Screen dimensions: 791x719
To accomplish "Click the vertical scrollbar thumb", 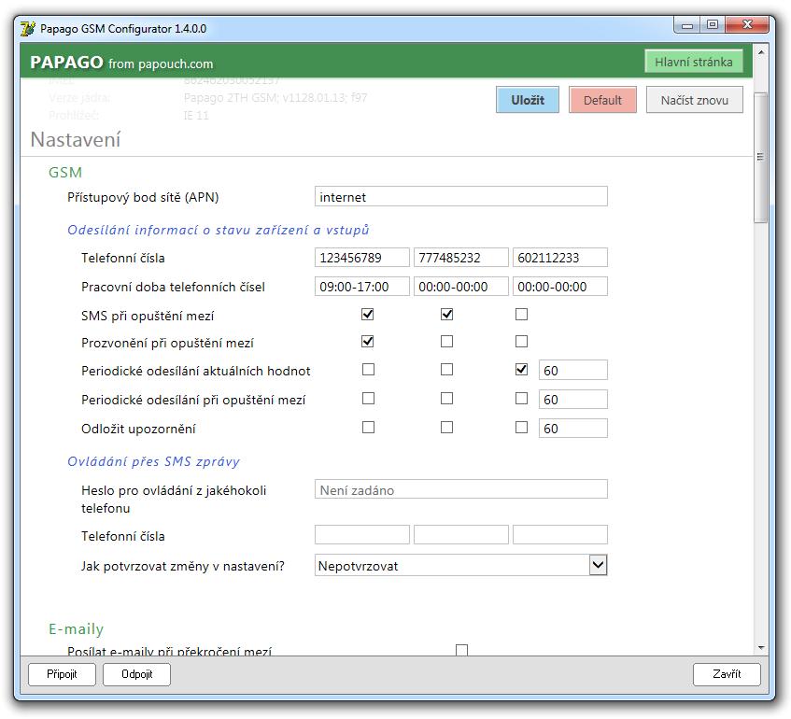I will pyautogui.click(x=761, y=158).
